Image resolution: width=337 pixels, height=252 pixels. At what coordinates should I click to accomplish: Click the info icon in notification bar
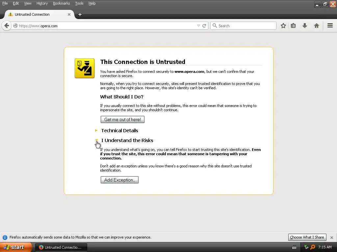[x=5, y=238]
